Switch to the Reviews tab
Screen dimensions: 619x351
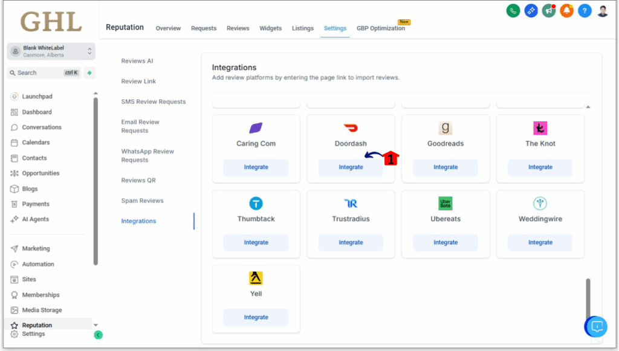pos(238,28)
